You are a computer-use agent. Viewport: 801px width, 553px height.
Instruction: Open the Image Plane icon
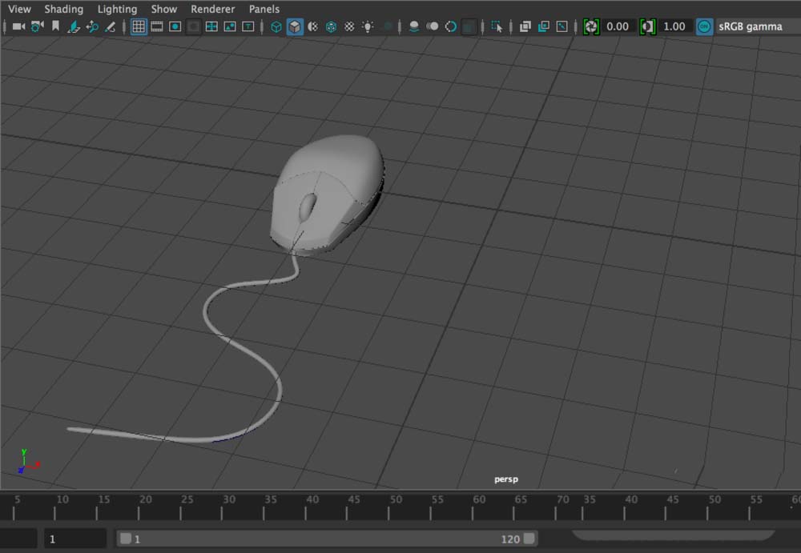click(x=74, y=26)
